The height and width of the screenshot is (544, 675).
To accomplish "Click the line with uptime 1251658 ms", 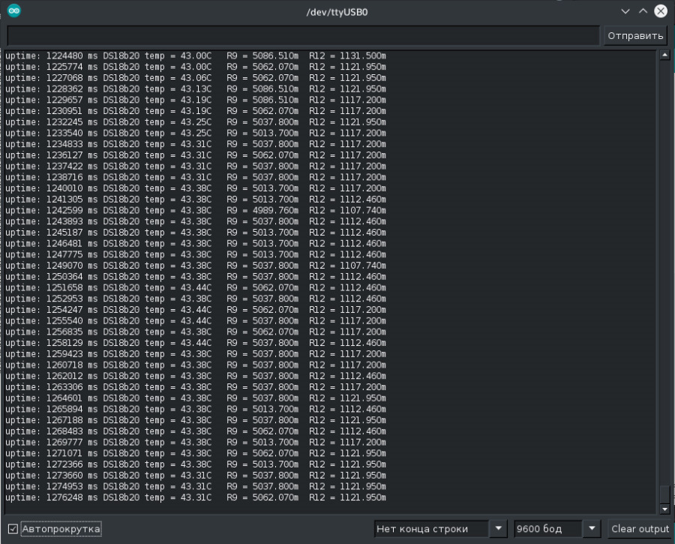I will [x=196, y=287].
